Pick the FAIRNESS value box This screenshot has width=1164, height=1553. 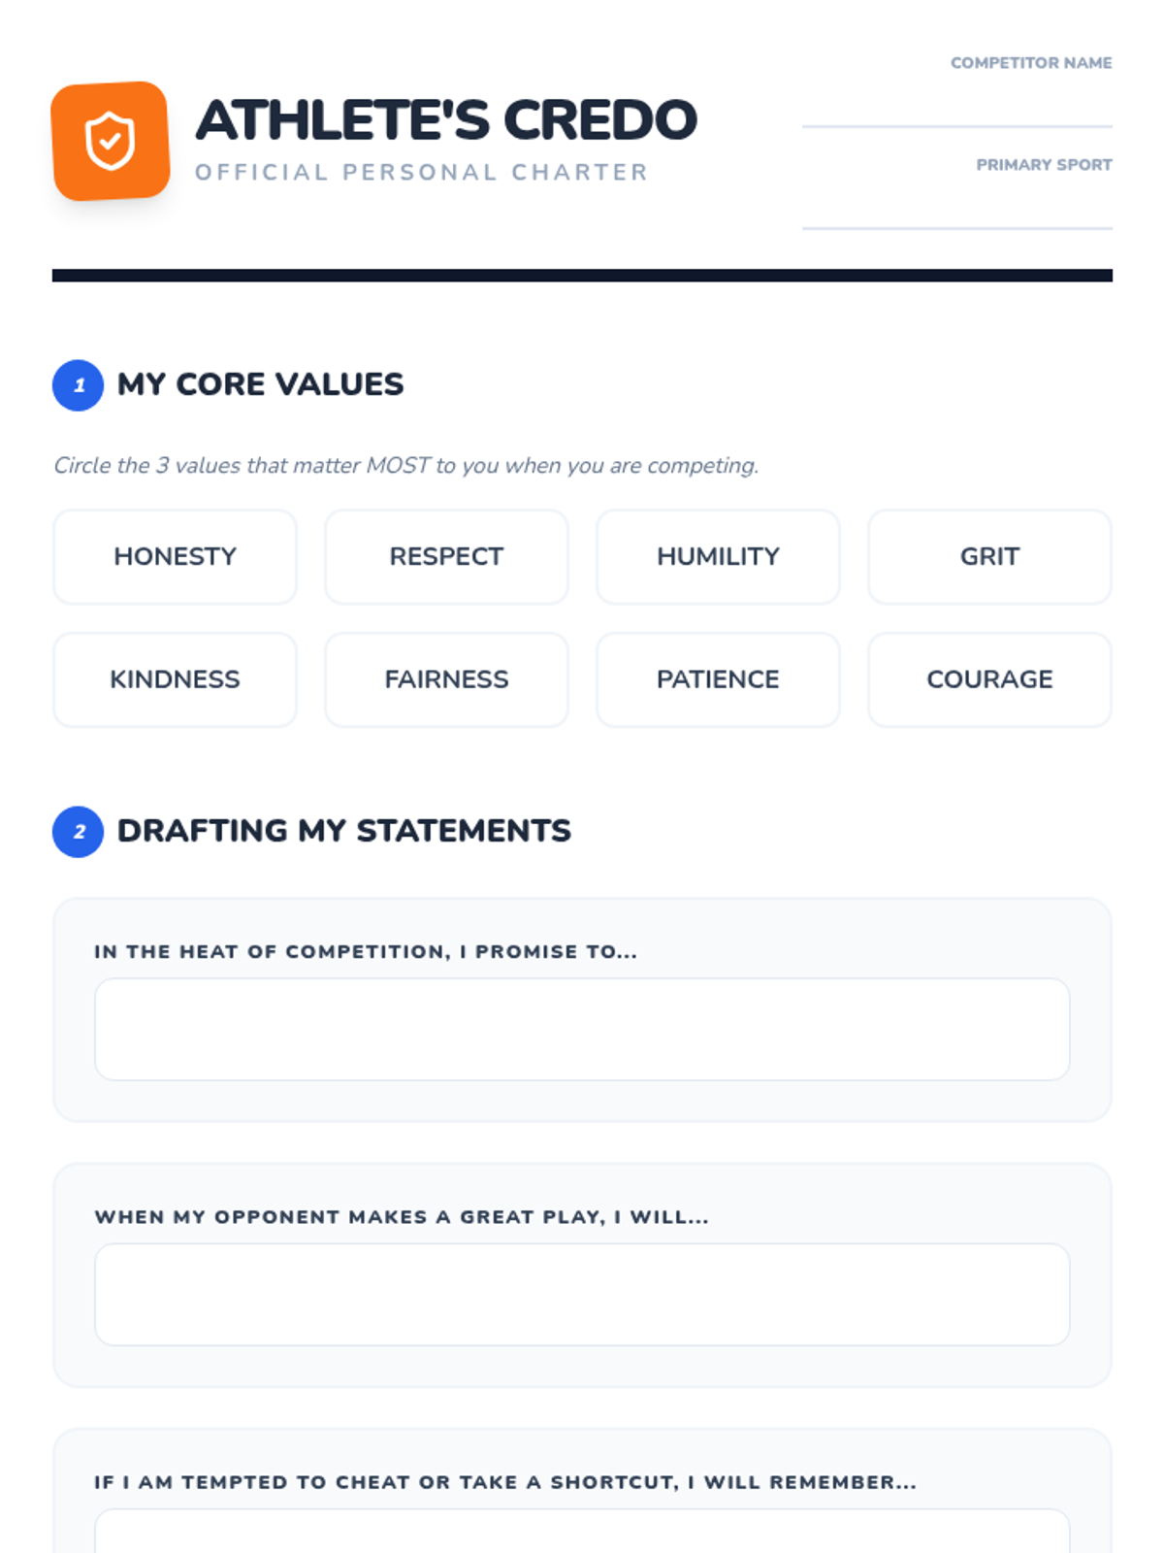(x=446, y=679)
